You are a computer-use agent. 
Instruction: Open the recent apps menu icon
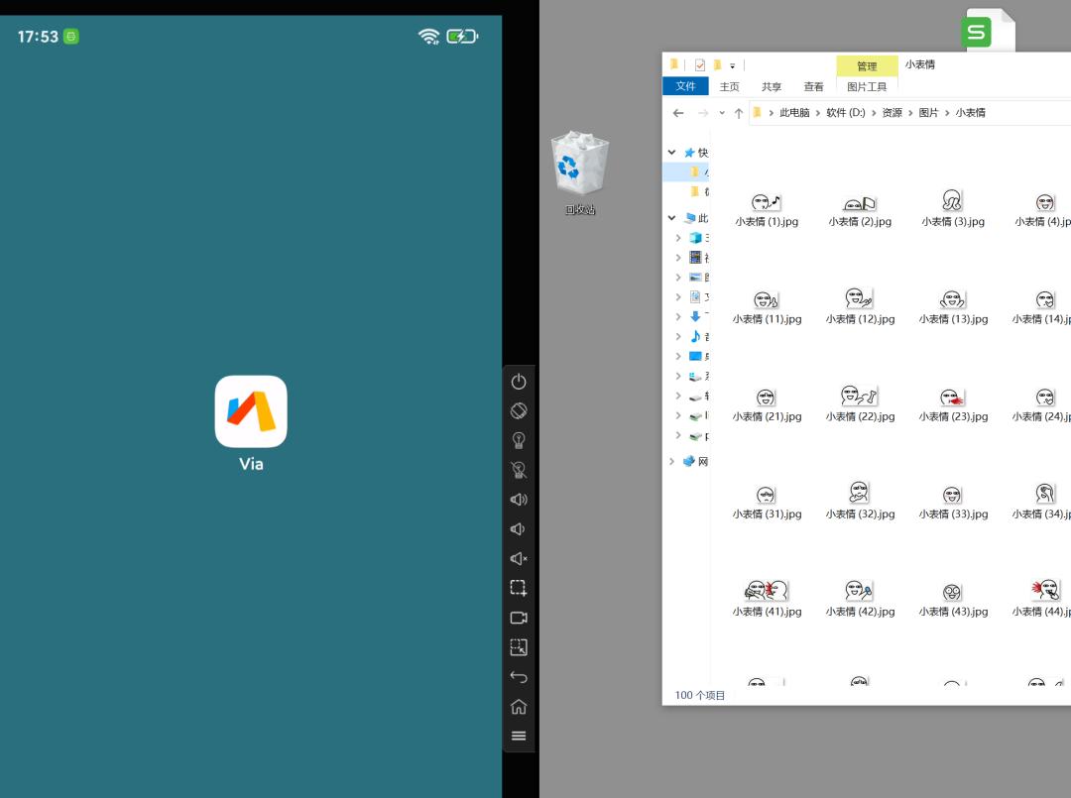518,736
